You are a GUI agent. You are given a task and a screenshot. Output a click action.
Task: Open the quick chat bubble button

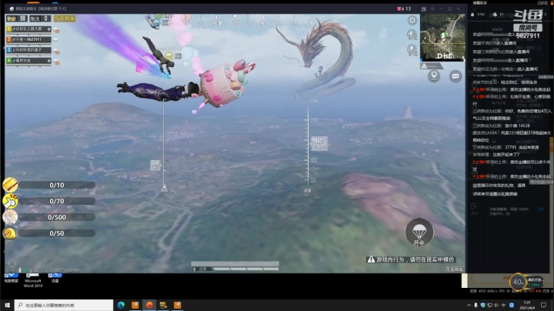(x=456, y=76)
